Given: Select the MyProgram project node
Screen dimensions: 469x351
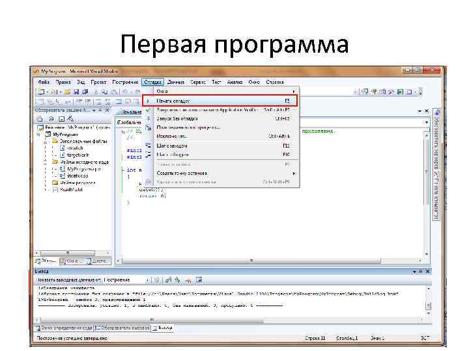Looking at the screenshot, I should [x=65, y=135].
